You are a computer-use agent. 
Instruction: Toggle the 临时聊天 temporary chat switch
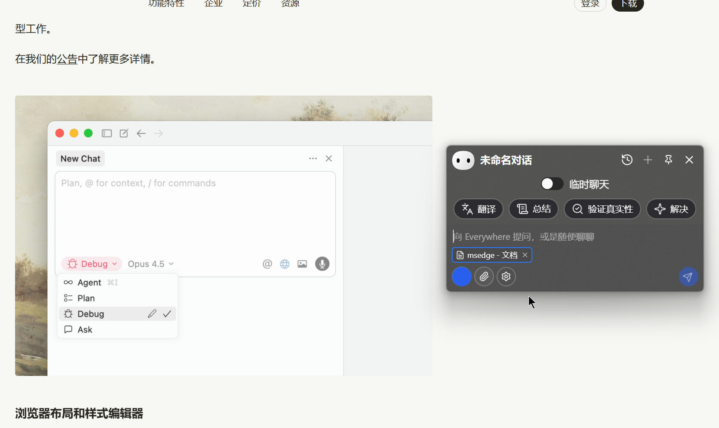click(x=552, y=184)
